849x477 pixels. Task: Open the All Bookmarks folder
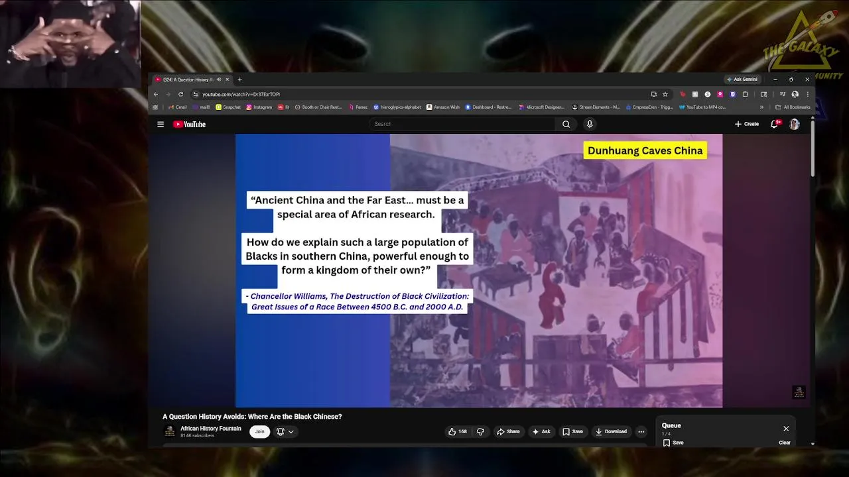(793, 107)
